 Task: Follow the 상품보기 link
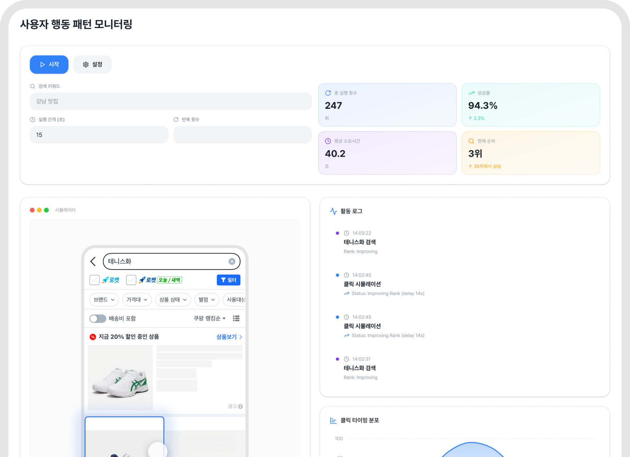pos(229,337)
